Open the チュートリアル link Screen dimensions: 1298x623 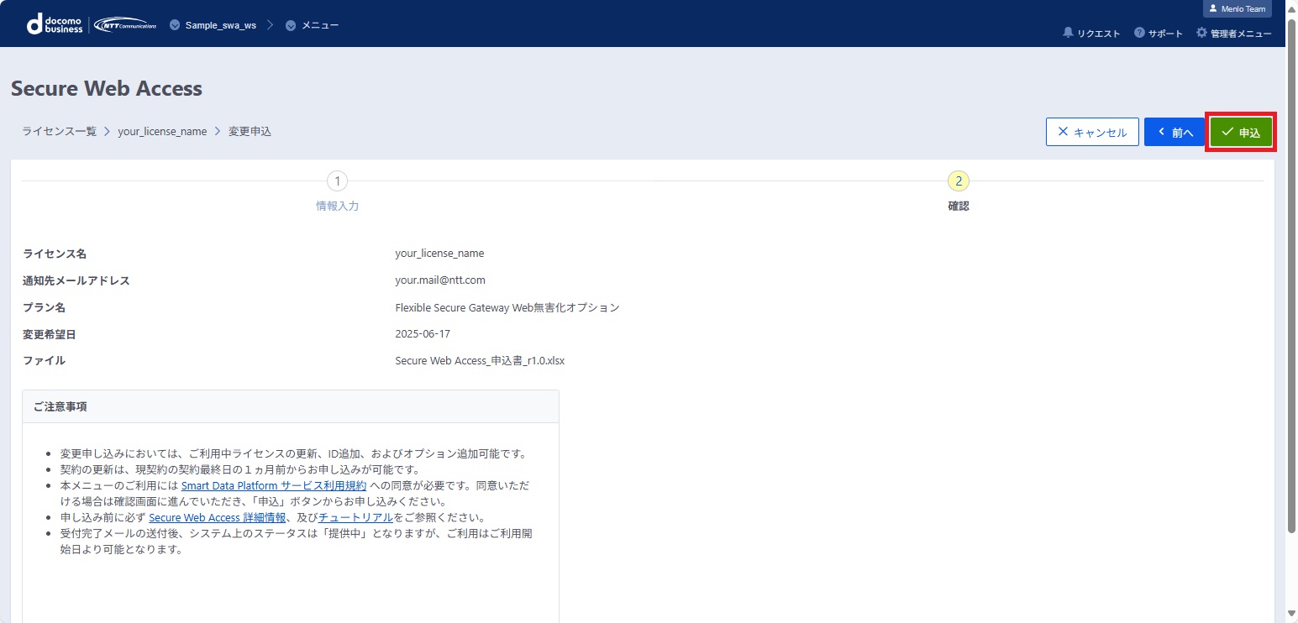pos(355,517)
